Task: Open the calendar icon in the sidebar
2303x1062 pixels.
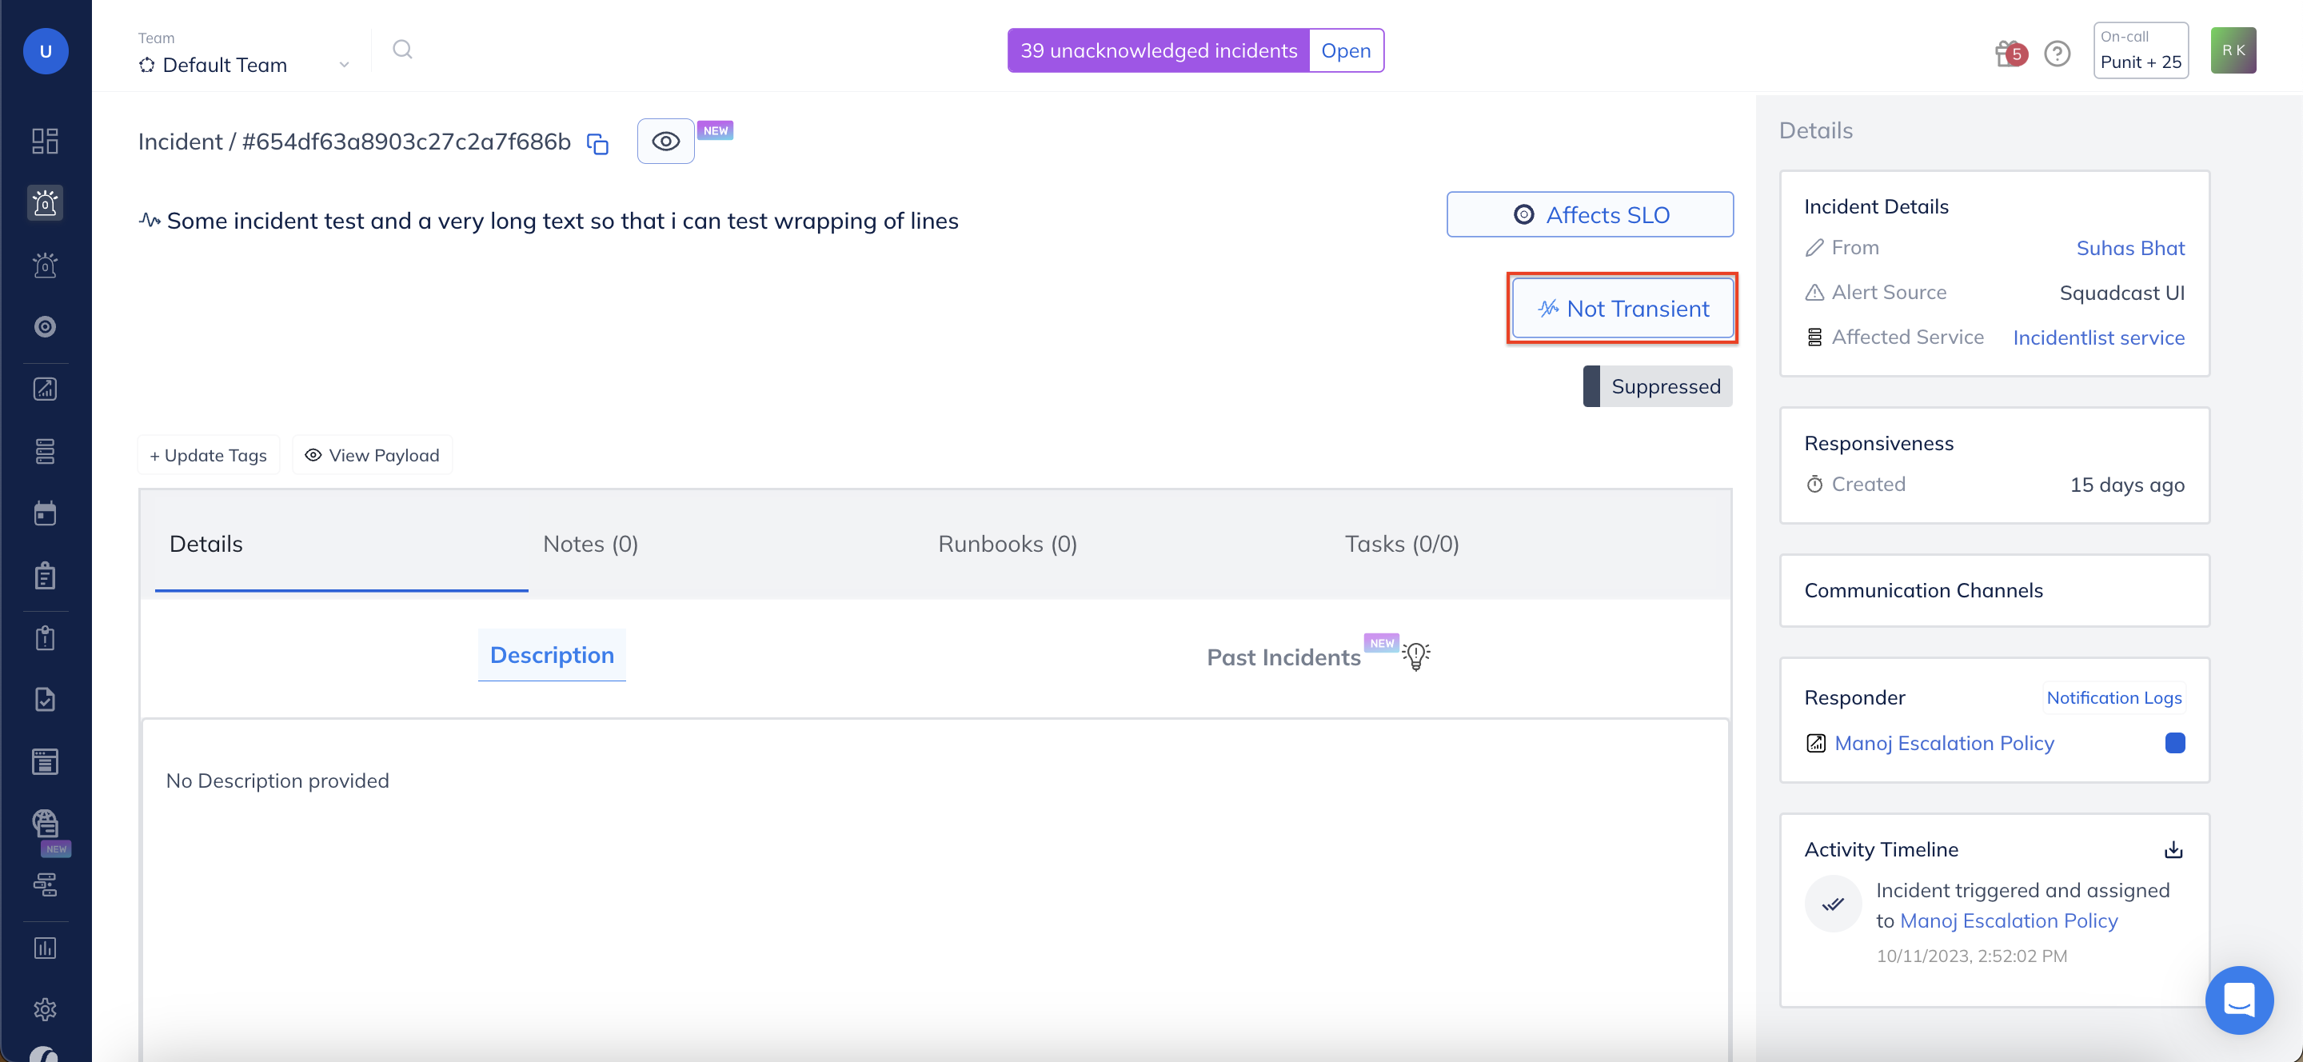Action: point(45,513)
